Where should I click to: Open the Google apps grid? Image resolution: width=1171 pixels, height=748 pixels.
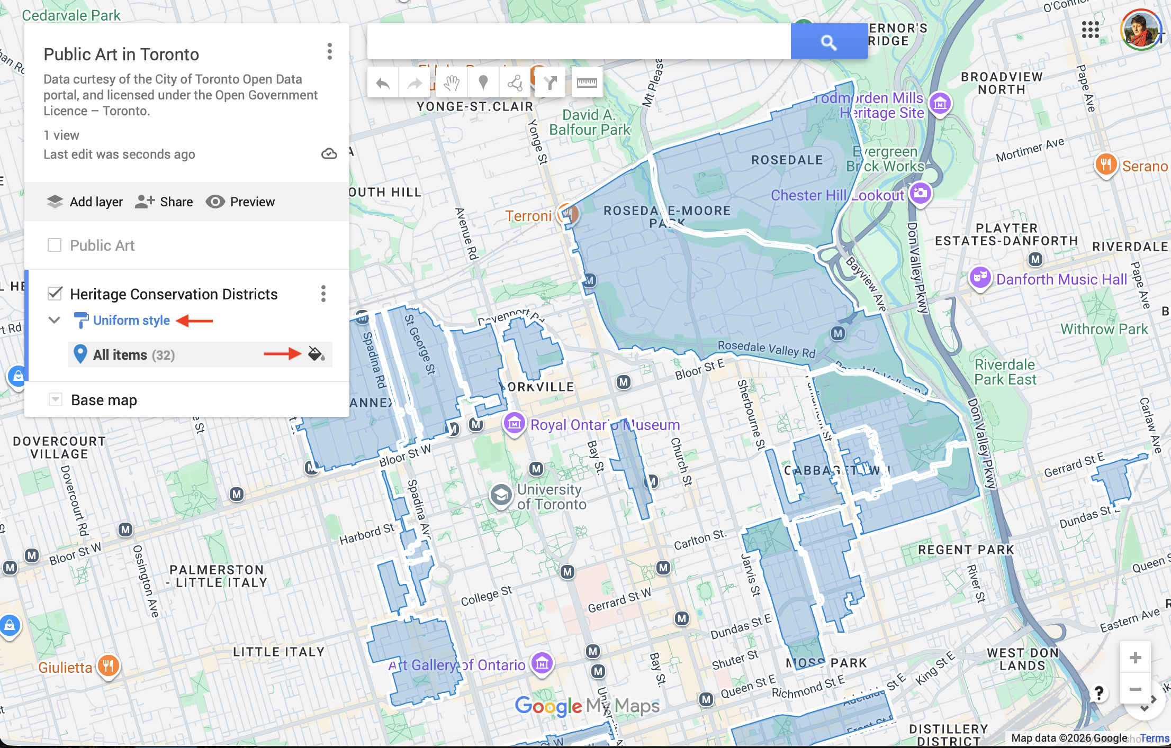tap(1090, 30)
